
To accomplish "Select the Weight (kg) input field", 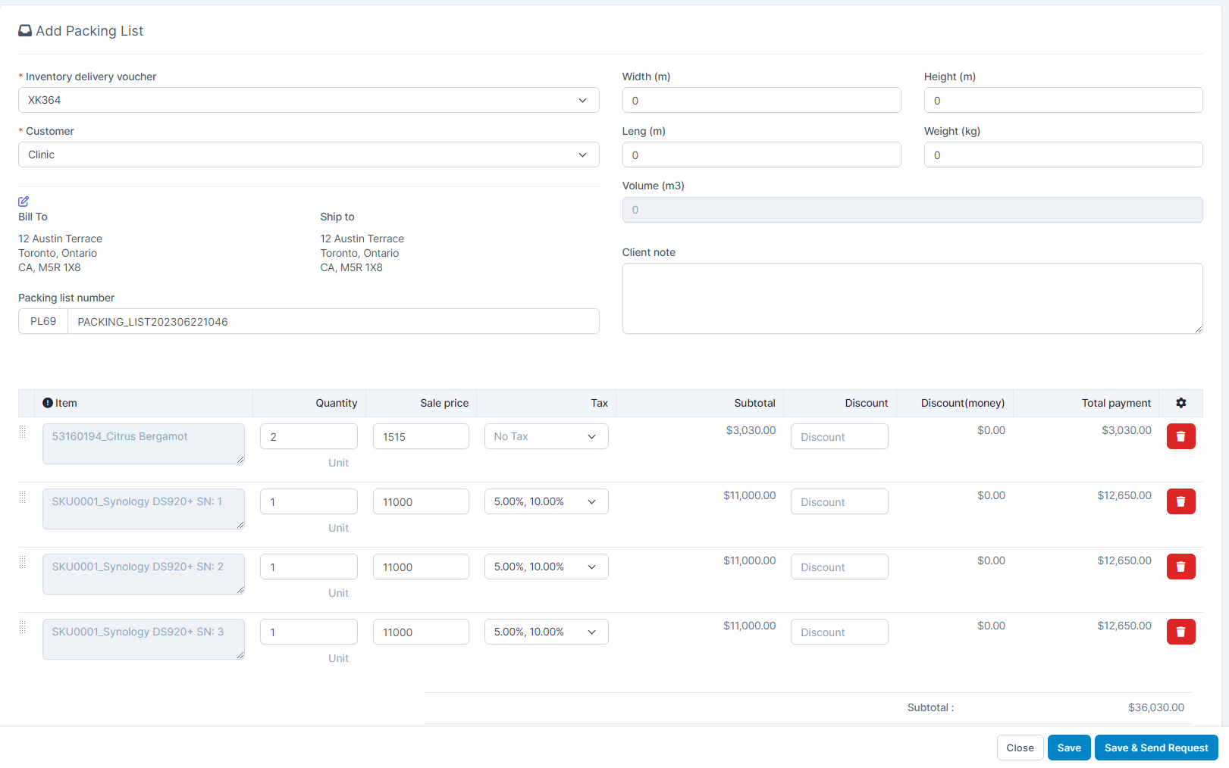I will 1062,155.
